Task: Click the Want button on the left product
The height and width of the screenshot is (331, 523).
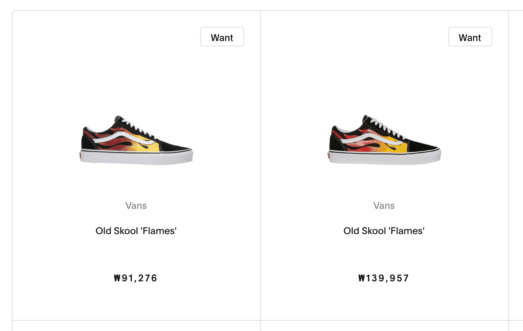Action: point(222,37)
